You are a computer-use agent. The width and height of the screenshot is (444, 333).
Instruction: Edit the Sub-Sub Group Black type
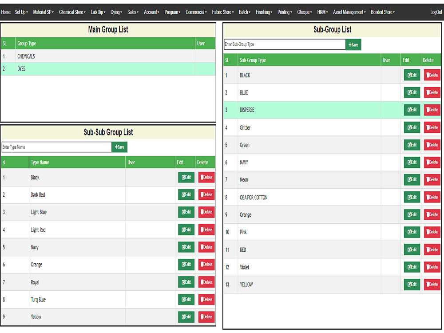tap(186, 177)
